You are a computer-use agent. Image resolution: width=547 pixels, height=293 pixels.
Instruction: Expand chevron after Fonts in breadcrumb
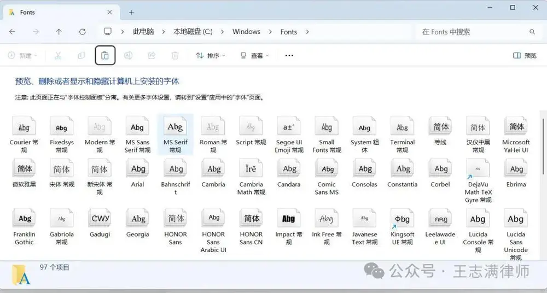[307, 32]
